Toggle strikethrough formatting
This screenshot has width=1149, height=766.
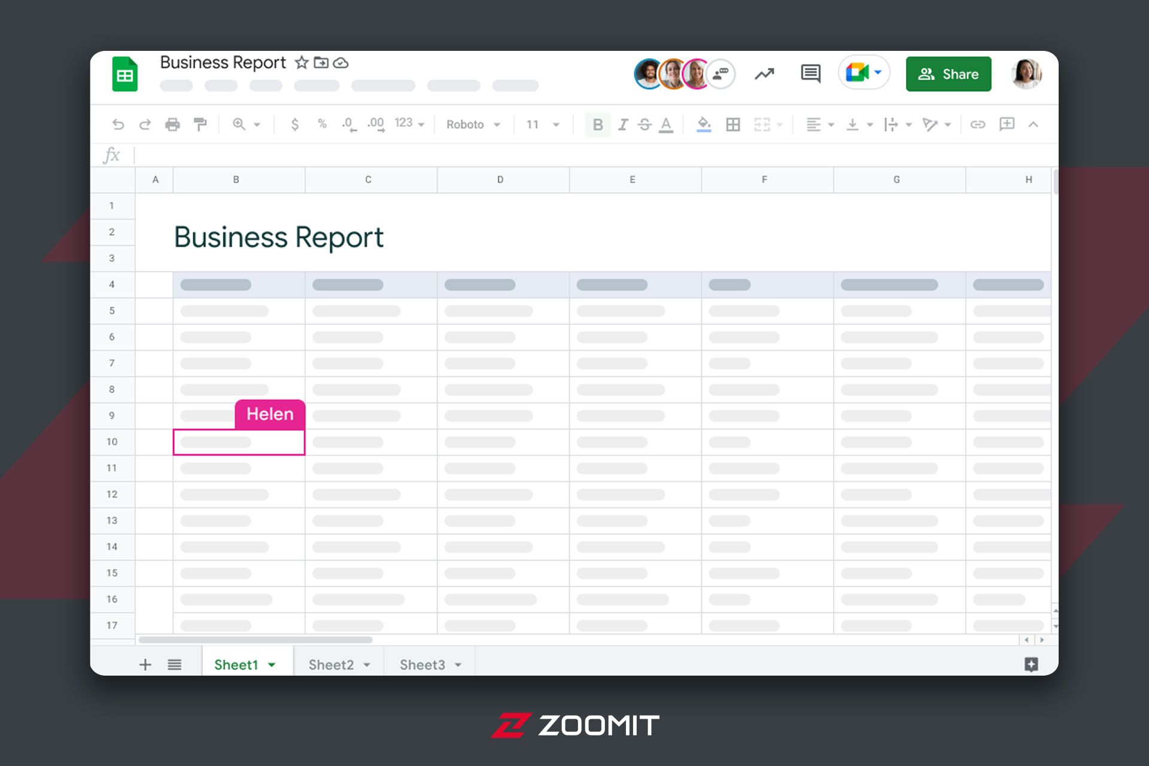coord(645,124)
